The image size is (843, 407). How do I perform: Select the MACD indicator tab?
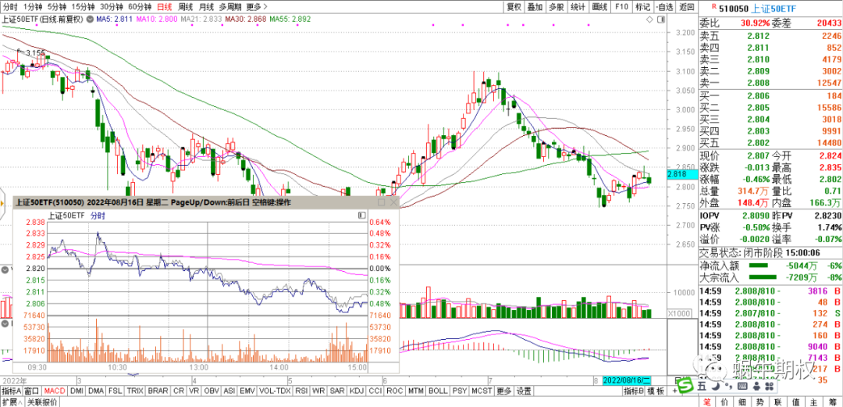tap(55, 391)
